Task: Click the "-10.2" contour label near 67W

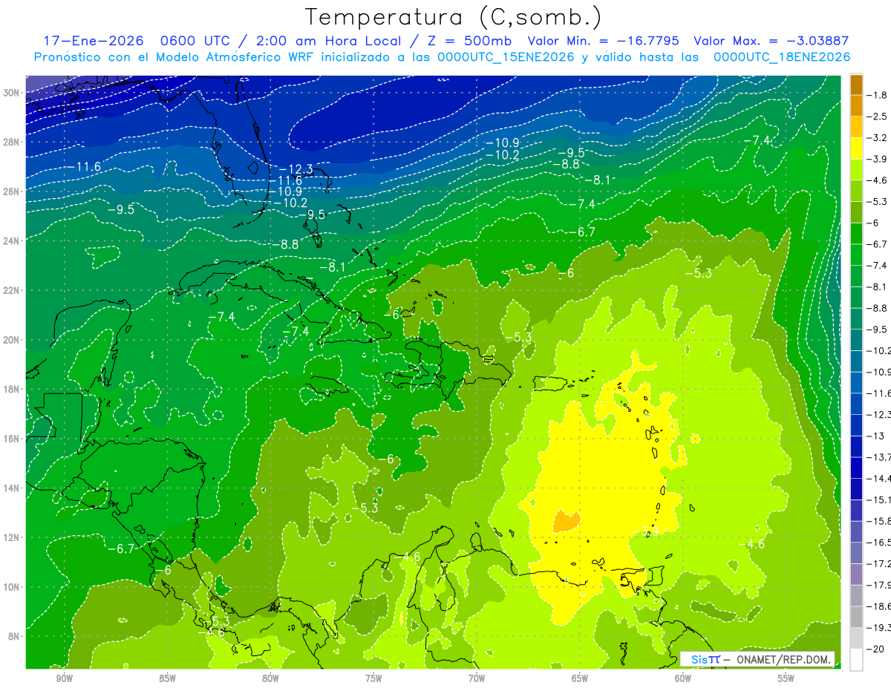Action: click(x=502, y=155)
